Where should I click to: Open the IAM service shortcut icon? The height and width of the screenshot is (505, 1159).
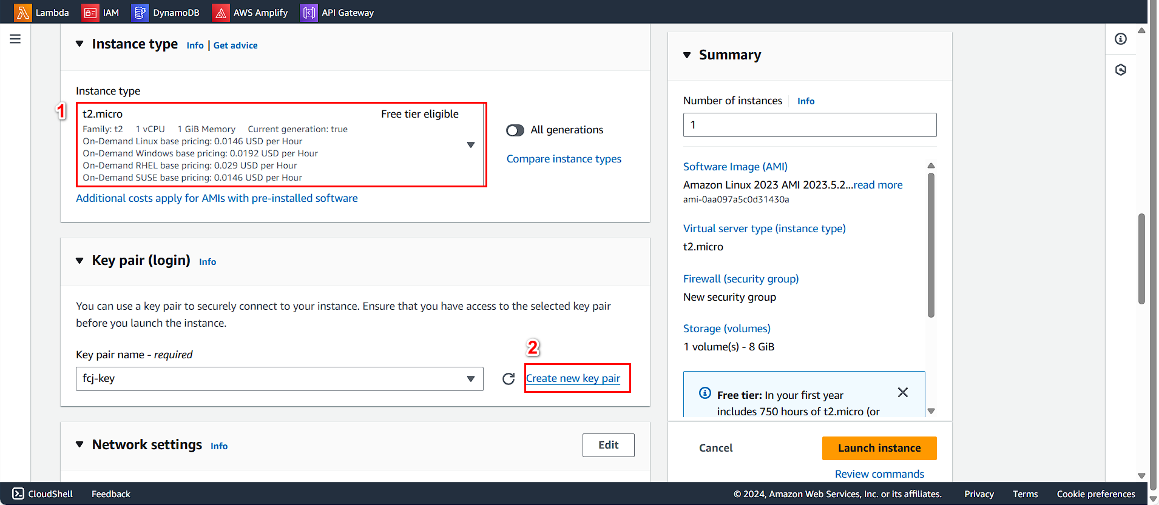90,12
